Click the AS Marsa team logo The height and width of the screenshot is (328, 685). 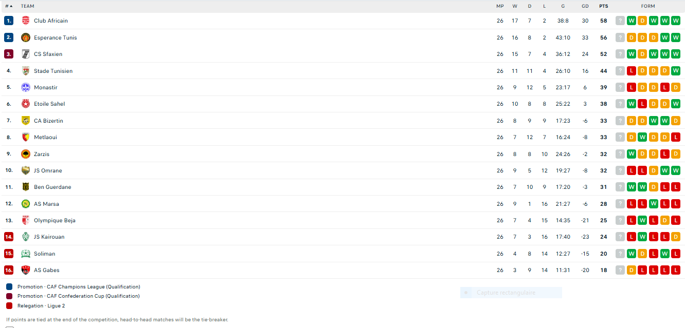point(26,204)
